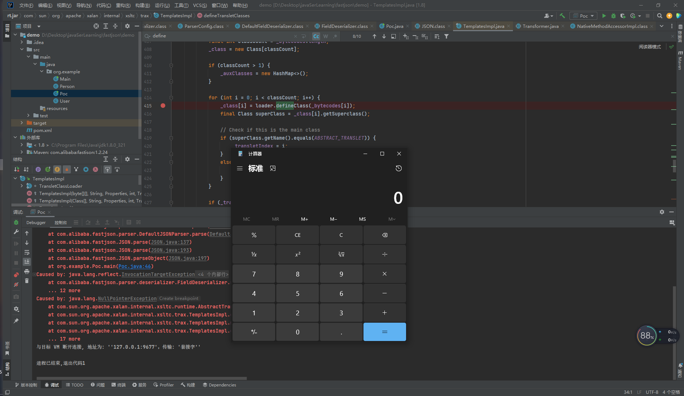The image size is (684, 396).
Task: Open calculator navigation hamburger menu
Action: click(x=240, y=168)
